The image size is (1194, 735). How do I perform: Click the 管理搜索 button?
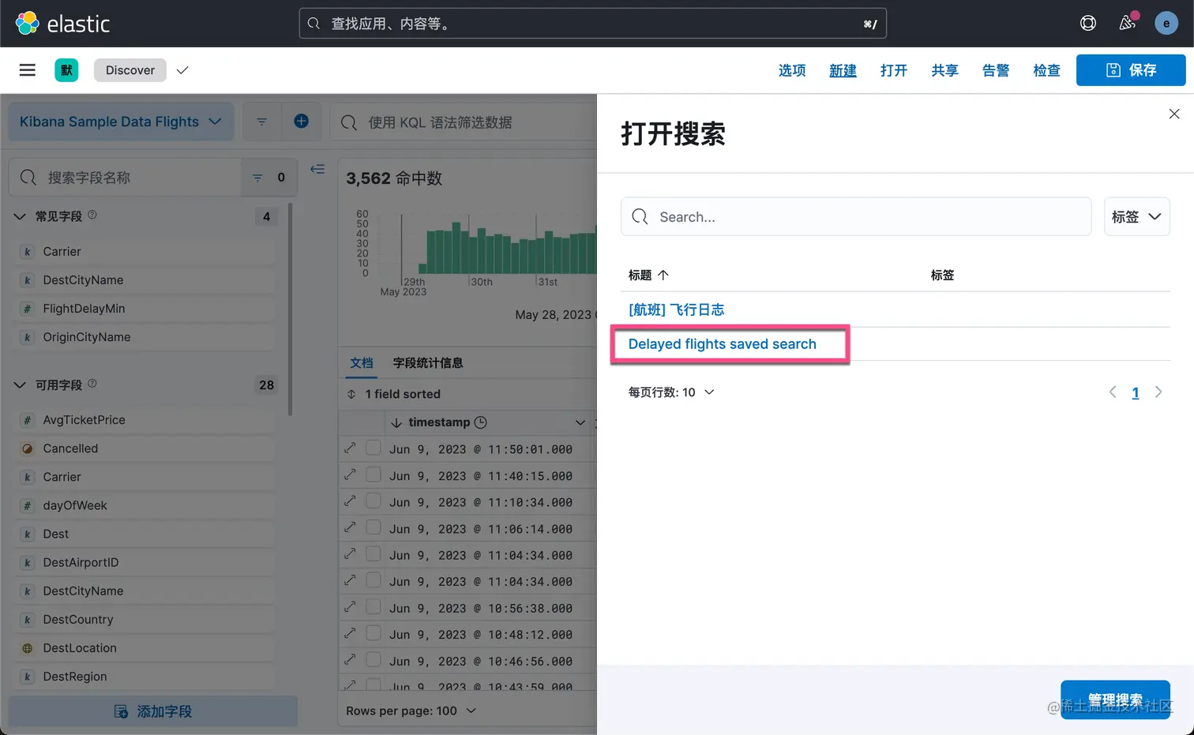pos(1115,699)
